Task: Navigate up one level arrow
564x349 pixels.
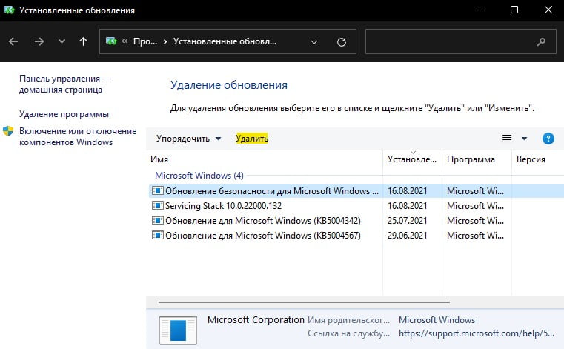Action: 83,41
